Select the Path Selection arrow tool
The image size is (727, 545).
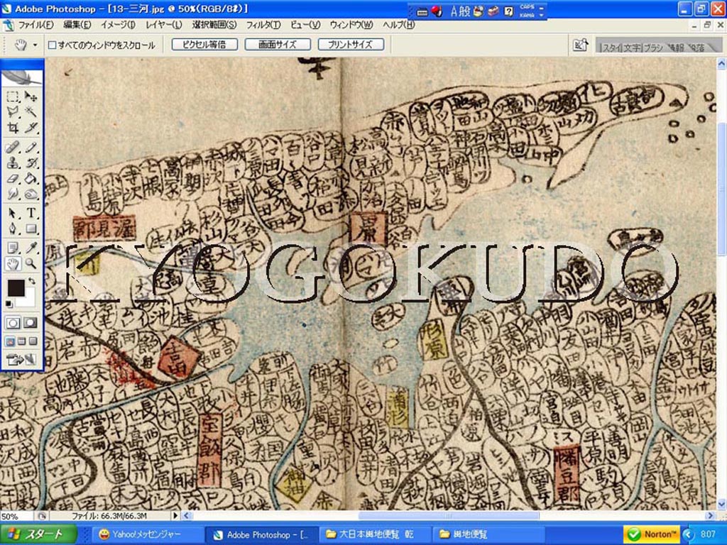[13, 213]
